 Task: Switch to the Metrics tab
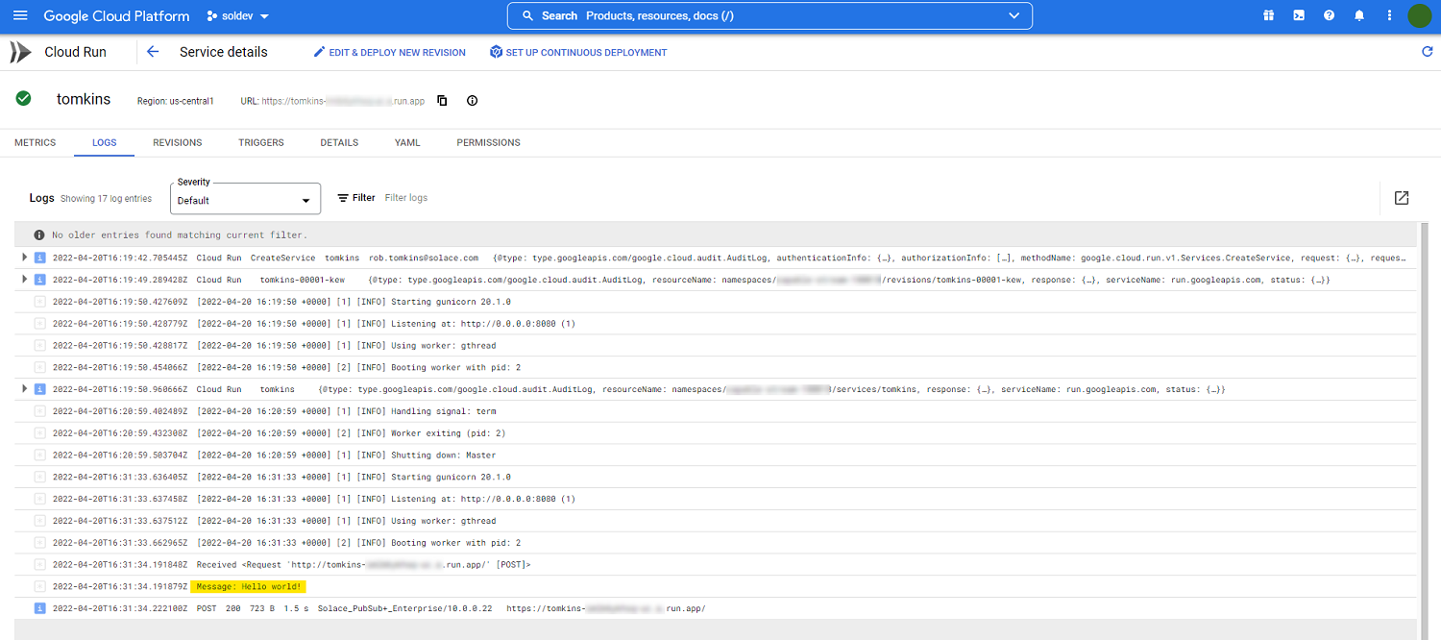pos(35,142)
